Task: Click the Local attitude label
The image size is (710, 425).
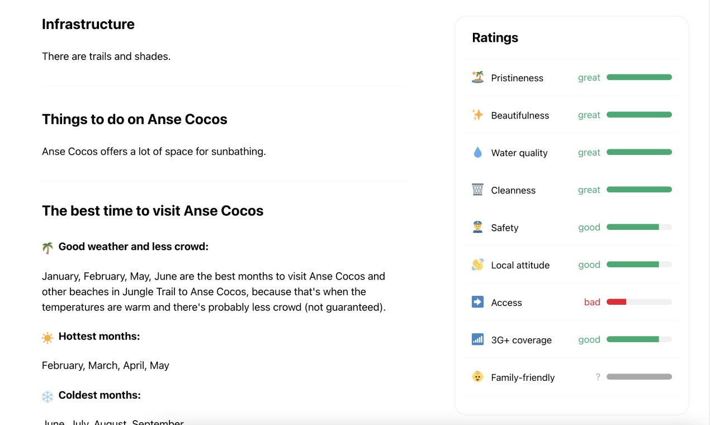Action: pos(520,265)
